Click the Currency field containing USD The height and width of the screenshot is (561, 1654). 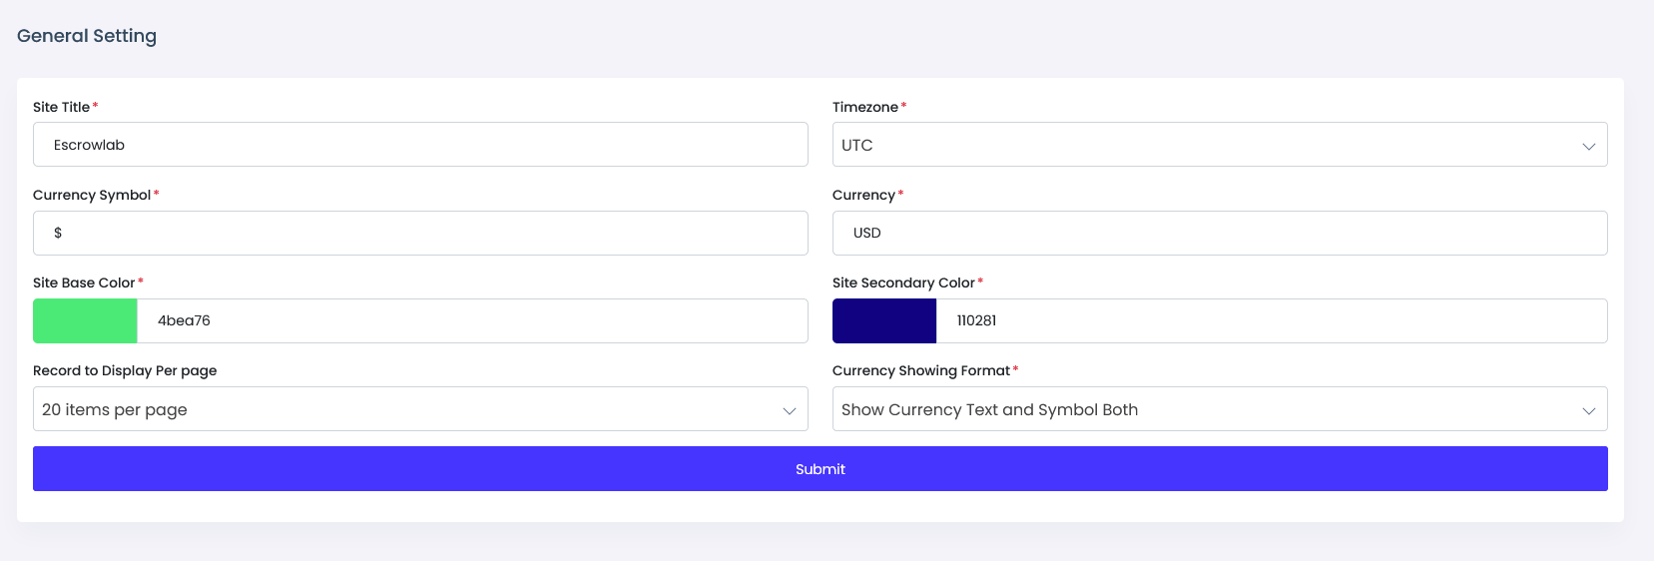1219,233
